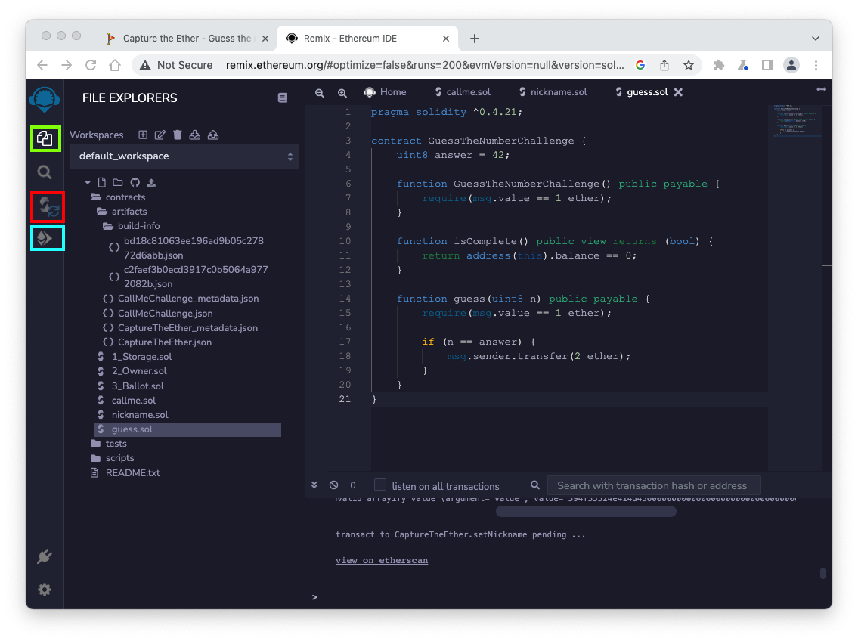Click the transaction hash search field

click(x=653, y=485)
